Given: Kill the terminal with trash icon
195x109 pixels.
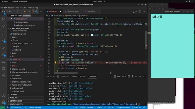Looking at the screenshot, I should point(133,77).
